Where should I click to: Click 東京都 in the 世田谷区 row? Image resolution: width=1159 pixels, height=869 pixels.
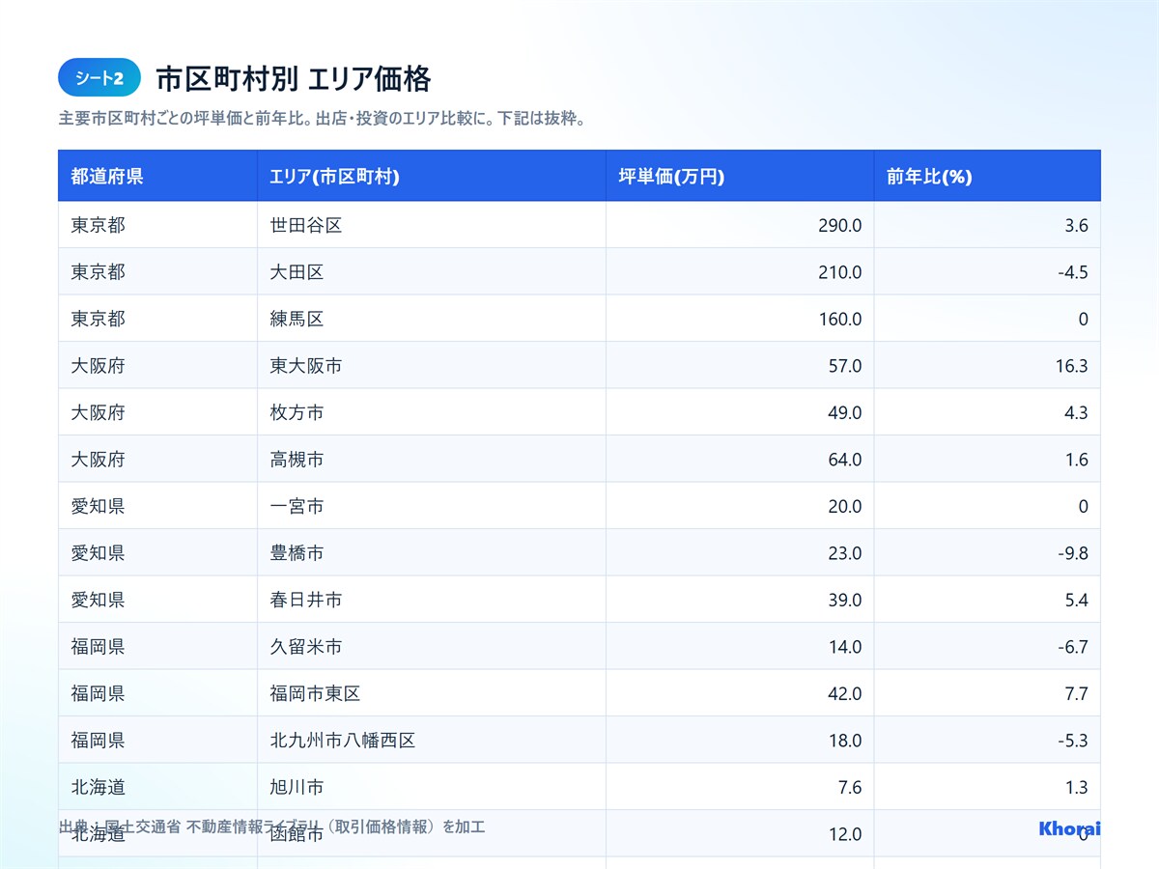pyautogui.click(x=98, y=225)
